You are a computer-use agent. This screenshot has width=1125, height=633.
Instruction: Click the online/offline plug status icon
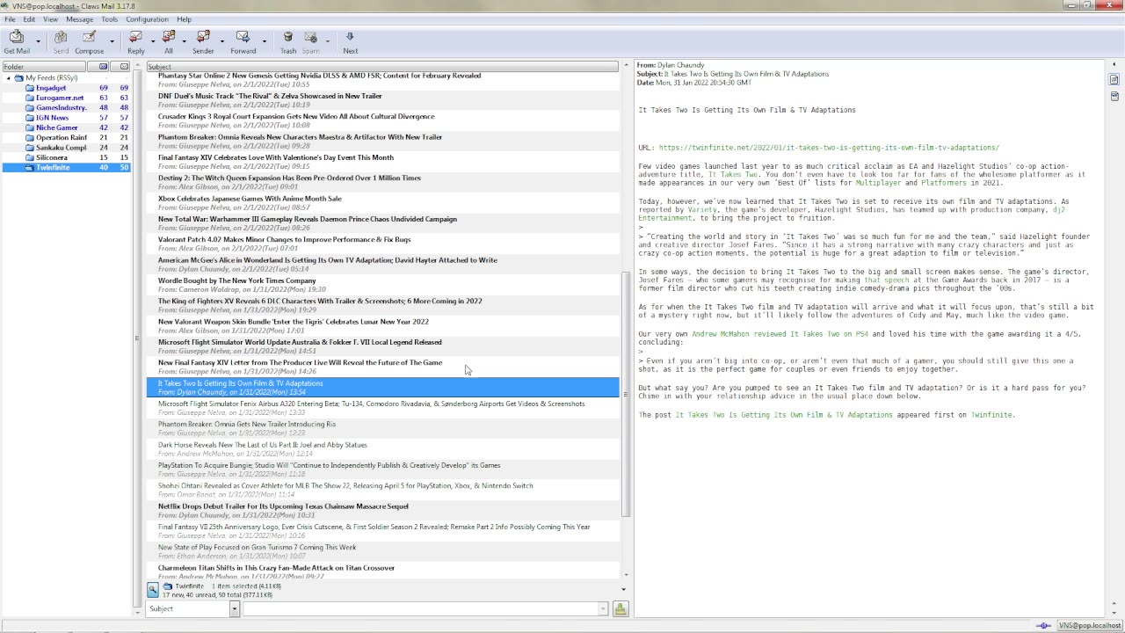pos(1043,625)
